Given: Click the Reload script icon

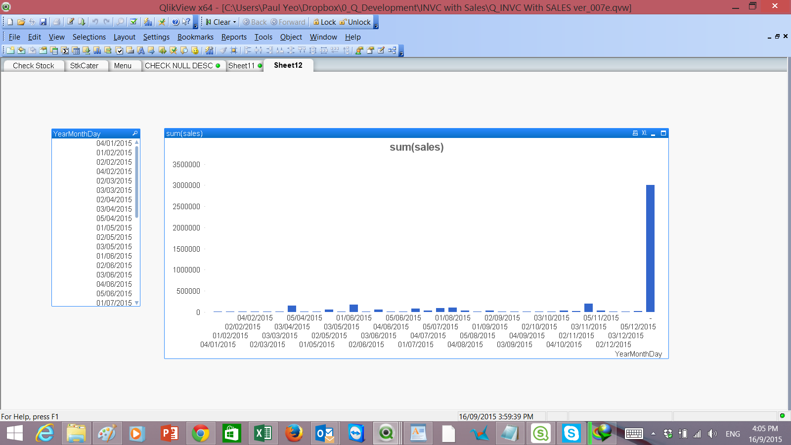Looking at the screenshot, I should tap(82, 22).
